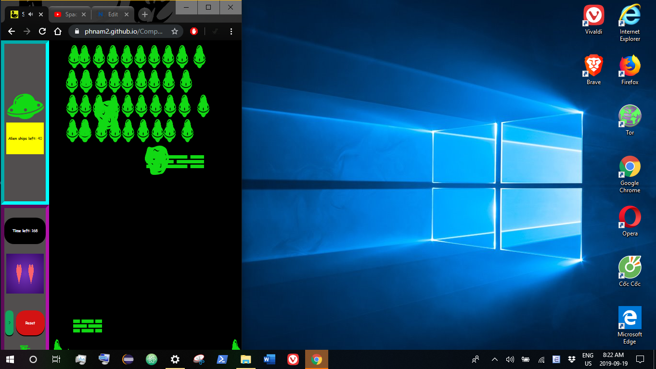Open the volume control in tray
656x369 pixels.
(510, 359)
